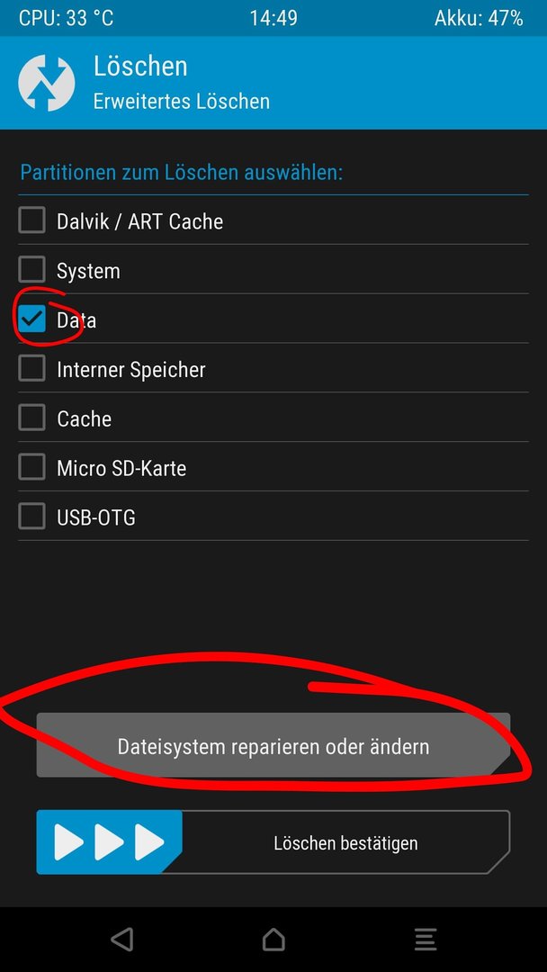Tick the Cache partition checkbox
Screen dimensions: 547x972
click(31, 418)
